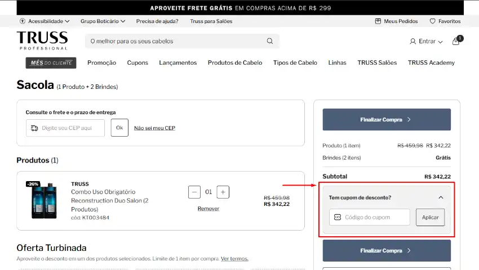Click the Grátis label for Brindes

(x=443, y=157)
